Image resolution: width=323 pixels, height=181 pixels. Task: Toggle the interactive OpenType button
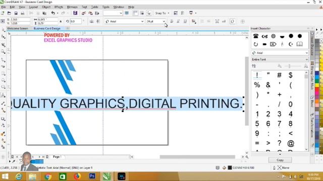232,21
